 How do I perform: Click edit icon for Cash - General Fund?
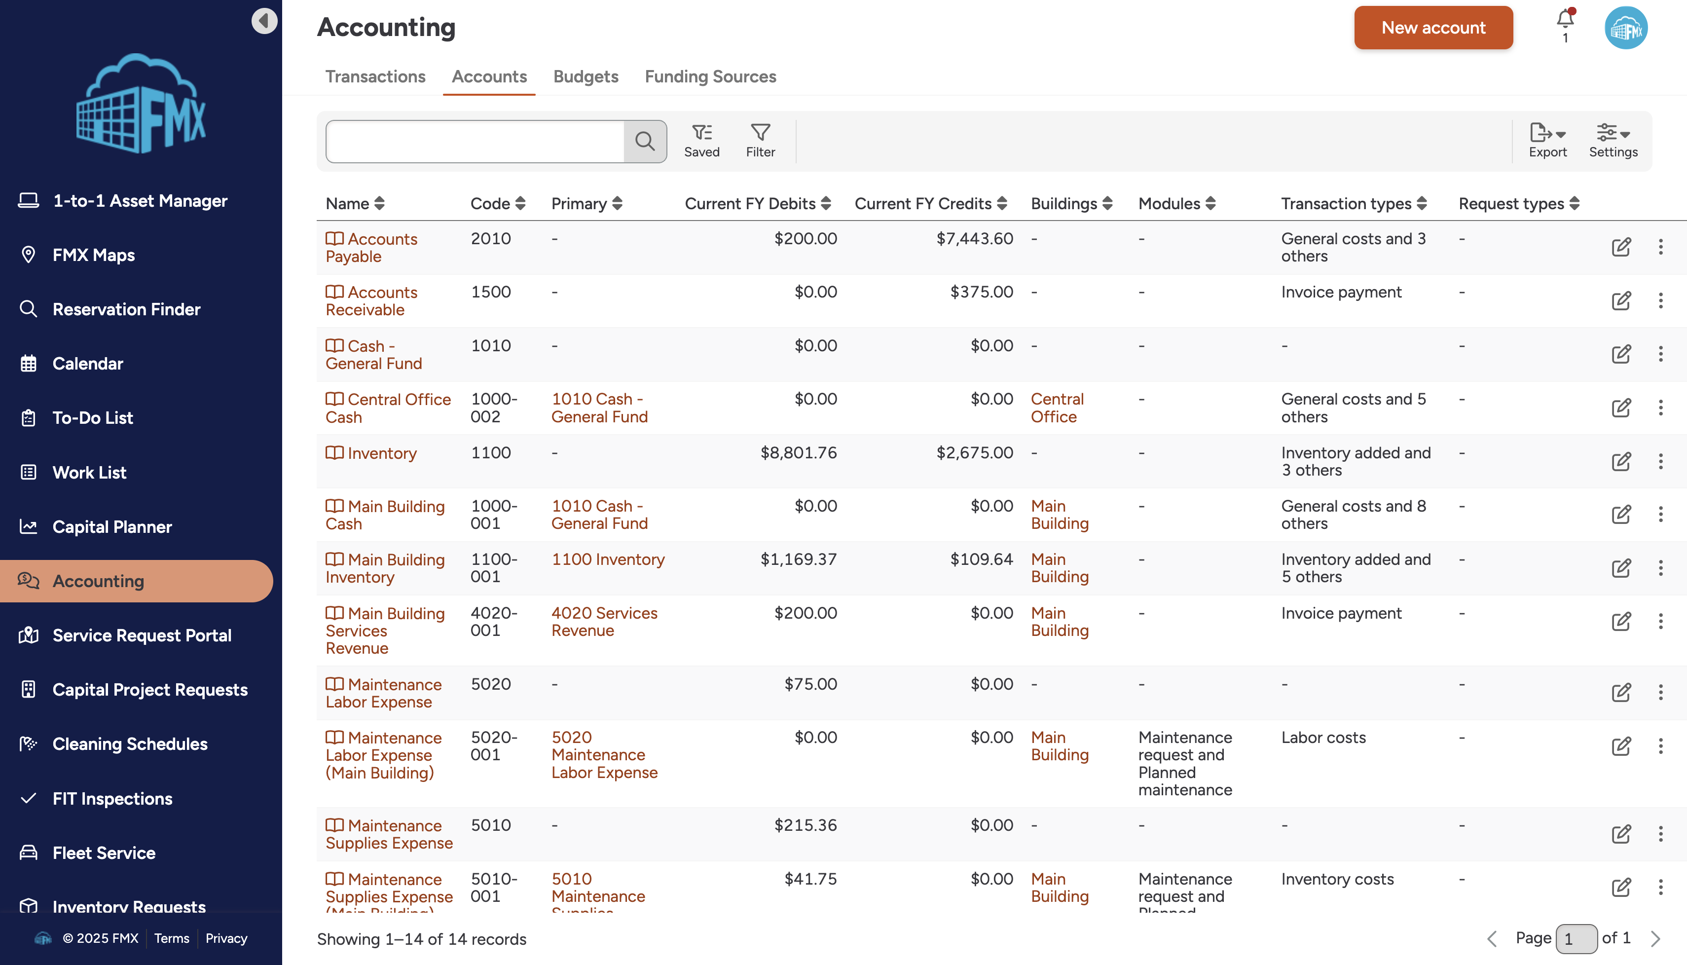[x=1621, y=354]
